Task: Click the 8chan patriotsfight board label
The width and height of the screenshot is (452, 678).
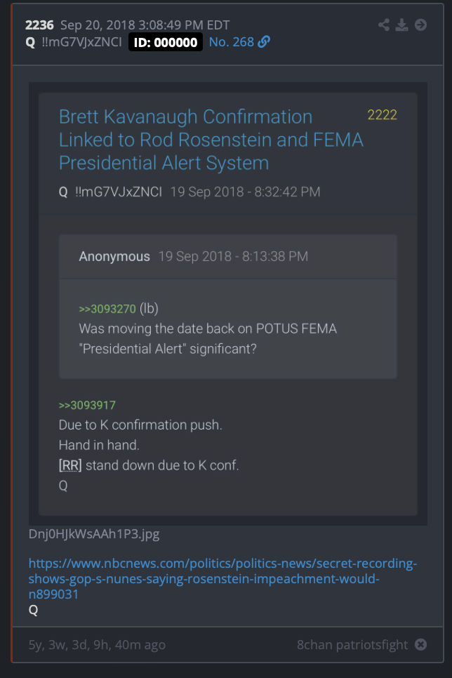Action: (352, 645)
